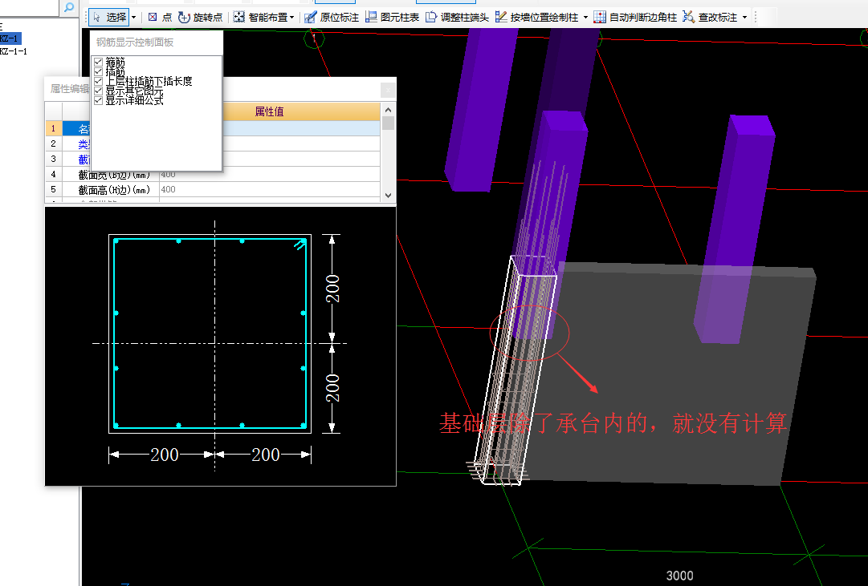Click the 按墙位置绘制柱 draw column icon

pos(501,17)
